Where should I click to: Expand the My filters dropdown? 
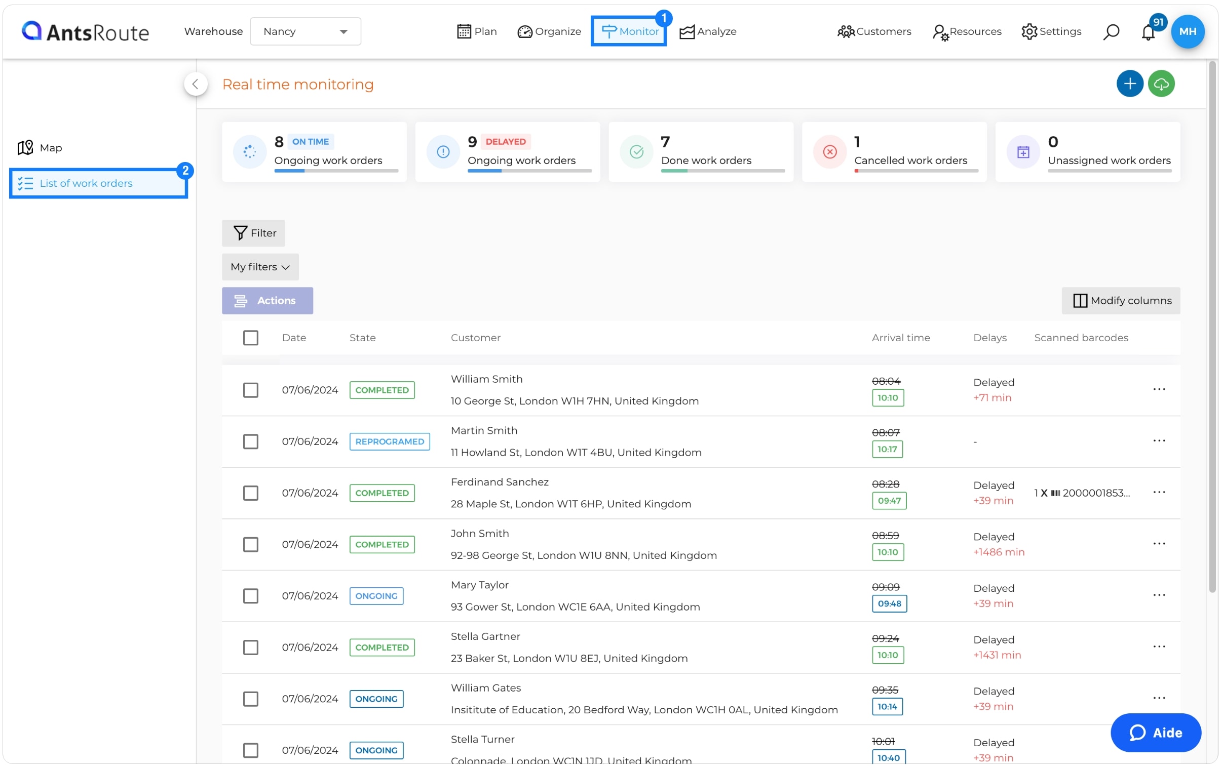tap(260, 266)
